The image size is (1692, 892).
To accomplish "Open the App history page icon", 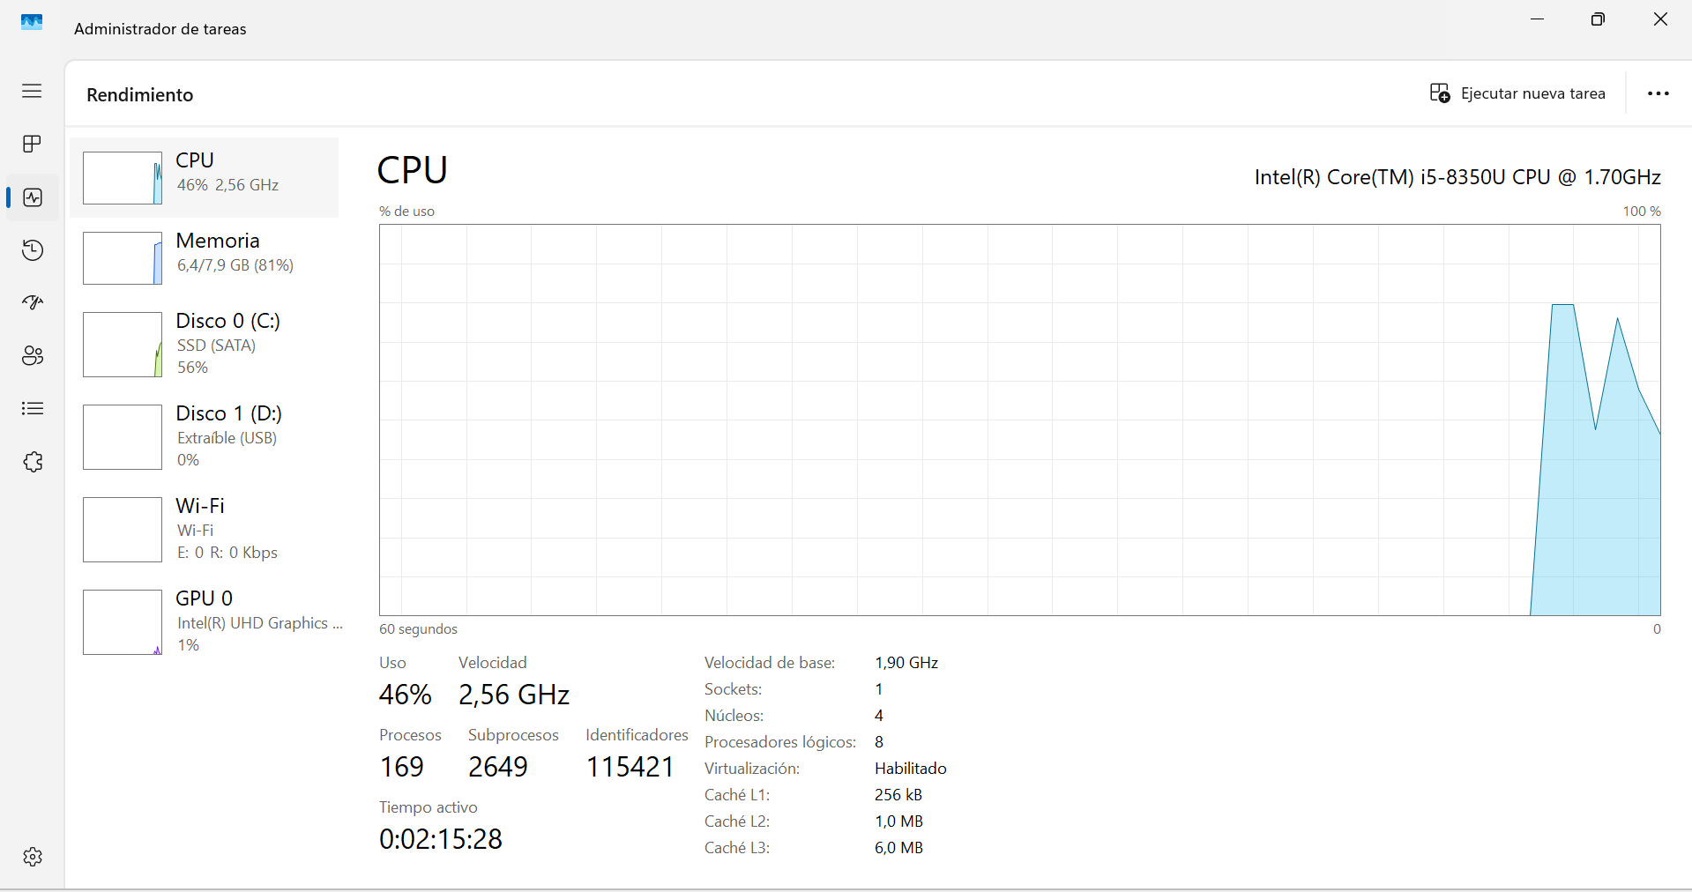I will click(33, 250).
